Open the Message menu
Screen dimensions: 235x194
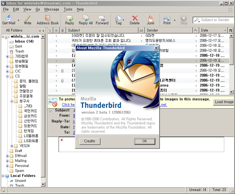coord(52,9)
